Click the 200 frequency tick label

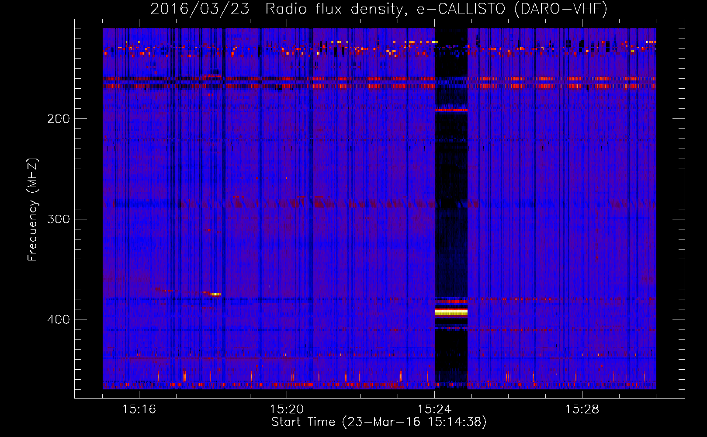[x=59, y=119]
